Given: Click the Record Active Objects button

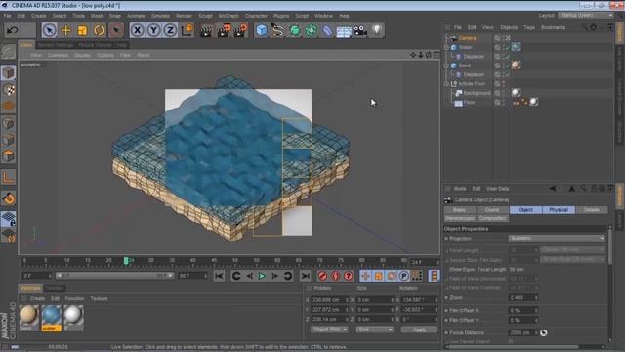Looking at the screenshot, I should point(323,276).
